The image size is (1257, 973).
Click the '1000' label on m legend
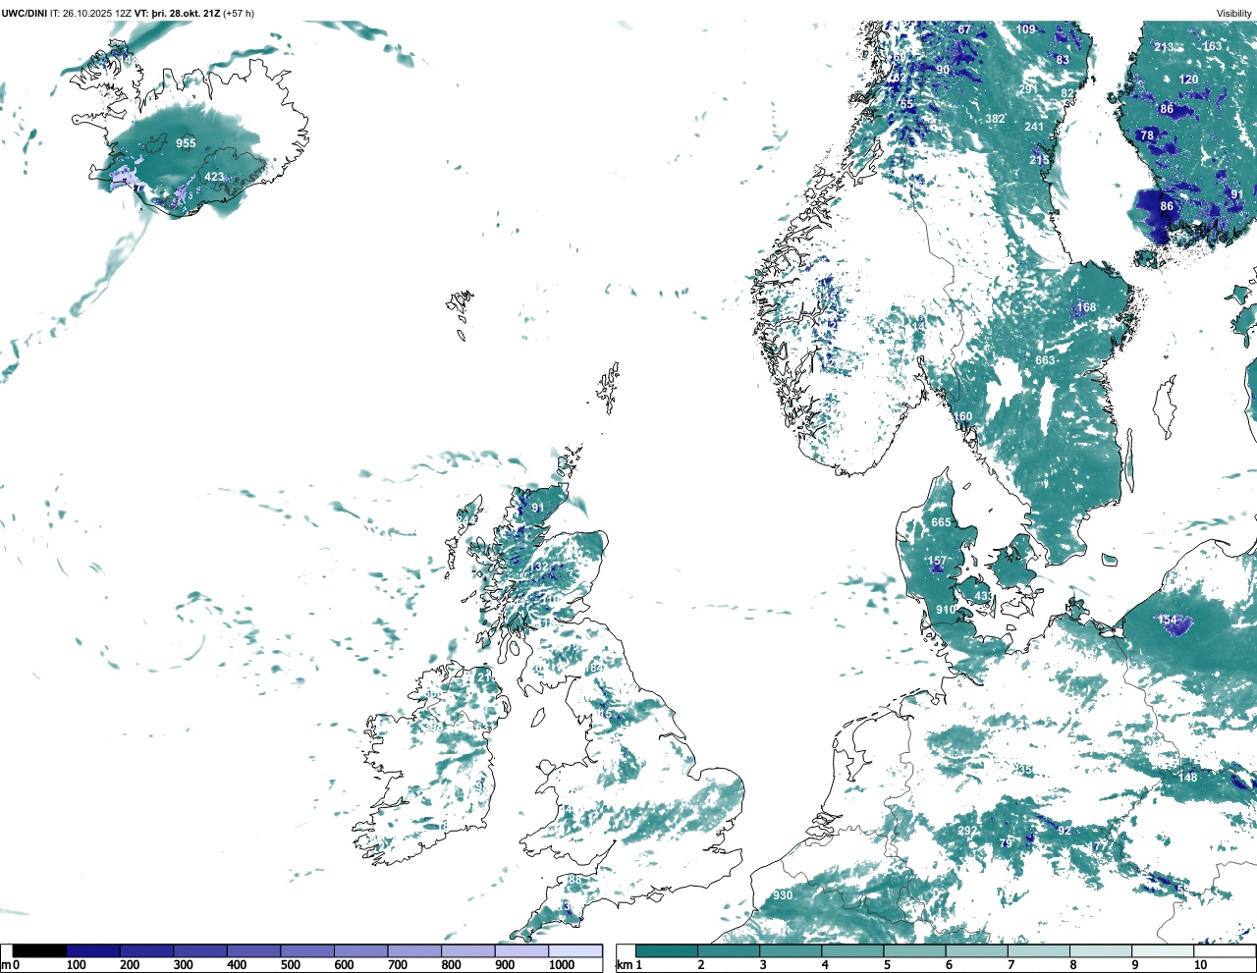562,965
